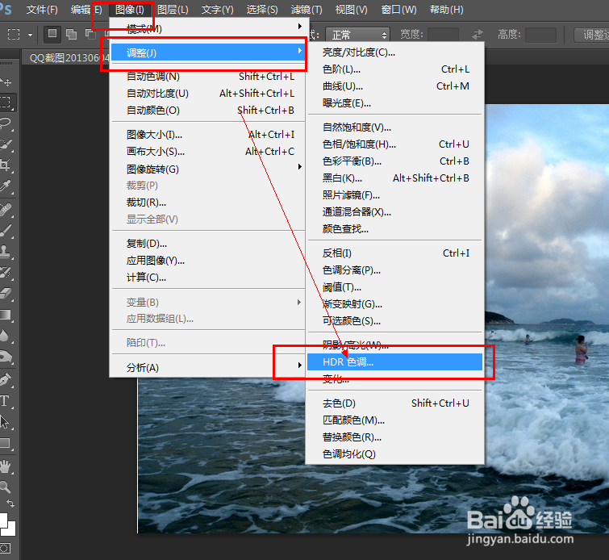
Task: Open the 选择(S) menu
Action: tap(262, 10)
